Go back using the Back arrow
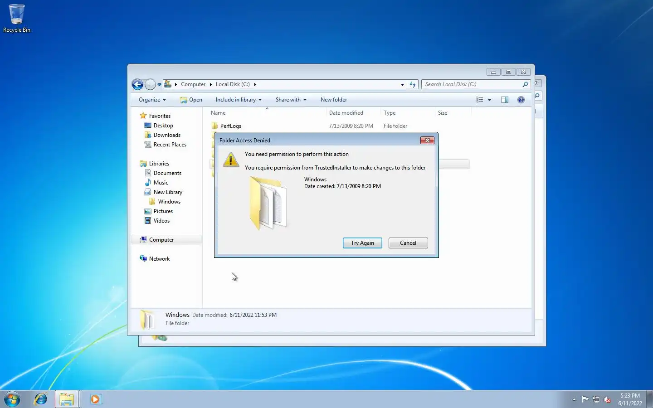The image size is (653, 408). 137,84
